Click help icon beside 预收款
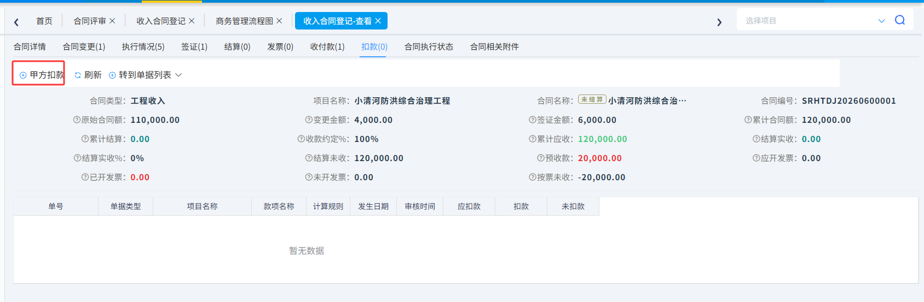The height and width of the screenshot is (302, 924). (541, 158)
